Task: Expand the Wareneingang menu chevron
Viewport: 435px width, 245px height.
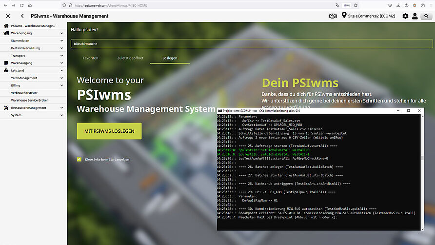Action: pyautogui.click(x=61, y=33)
